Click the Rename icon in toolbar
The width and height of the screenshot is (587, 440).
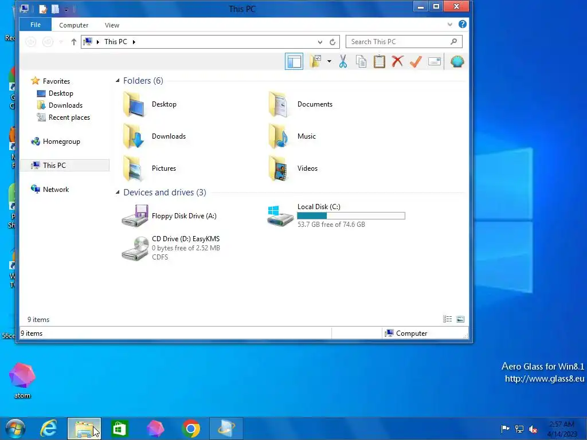coord(435,61)
